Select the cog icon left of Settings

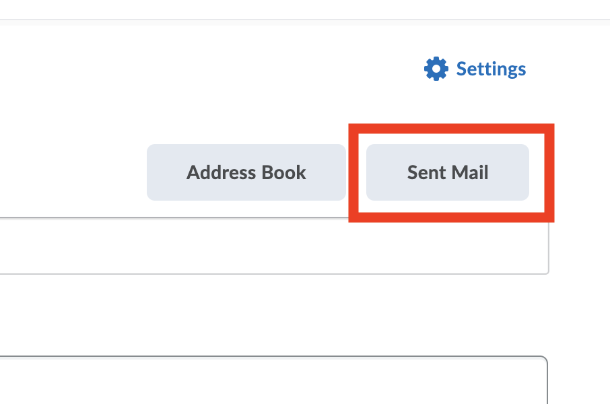click(x=436, y=69)
